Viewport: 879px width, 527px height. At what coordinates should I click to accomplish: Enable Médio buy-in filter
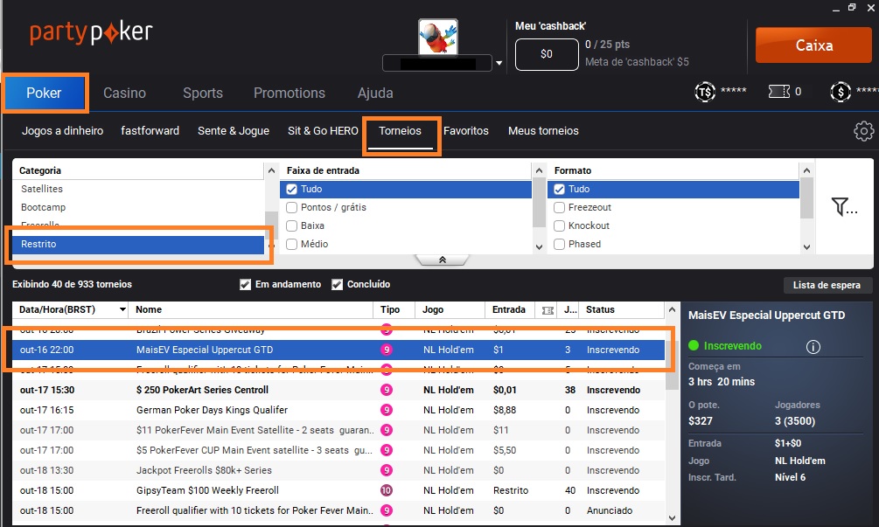[291, 244]
